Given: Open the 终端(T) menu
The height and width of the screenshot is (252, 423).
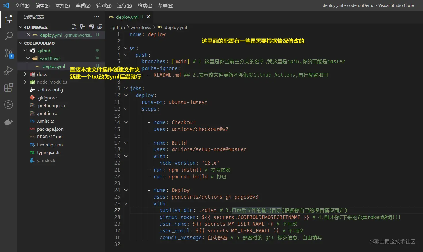Looking at the screenshot, I should pyautogui.click(x=145, y=5).
